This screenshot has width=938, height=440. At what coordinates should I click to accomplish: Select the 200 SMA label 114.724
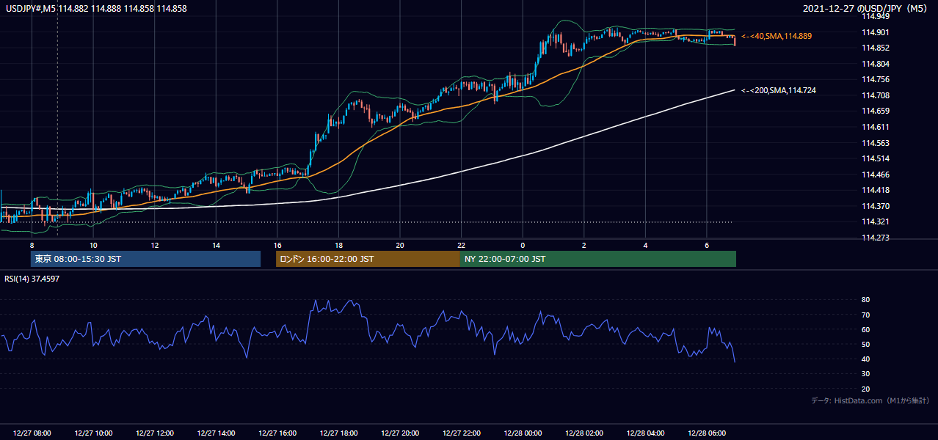[x=779, y=90]
